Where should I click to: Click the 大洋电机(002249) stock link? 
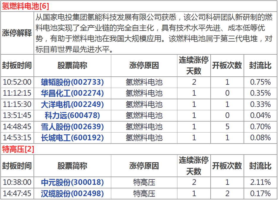coord(72,104)
